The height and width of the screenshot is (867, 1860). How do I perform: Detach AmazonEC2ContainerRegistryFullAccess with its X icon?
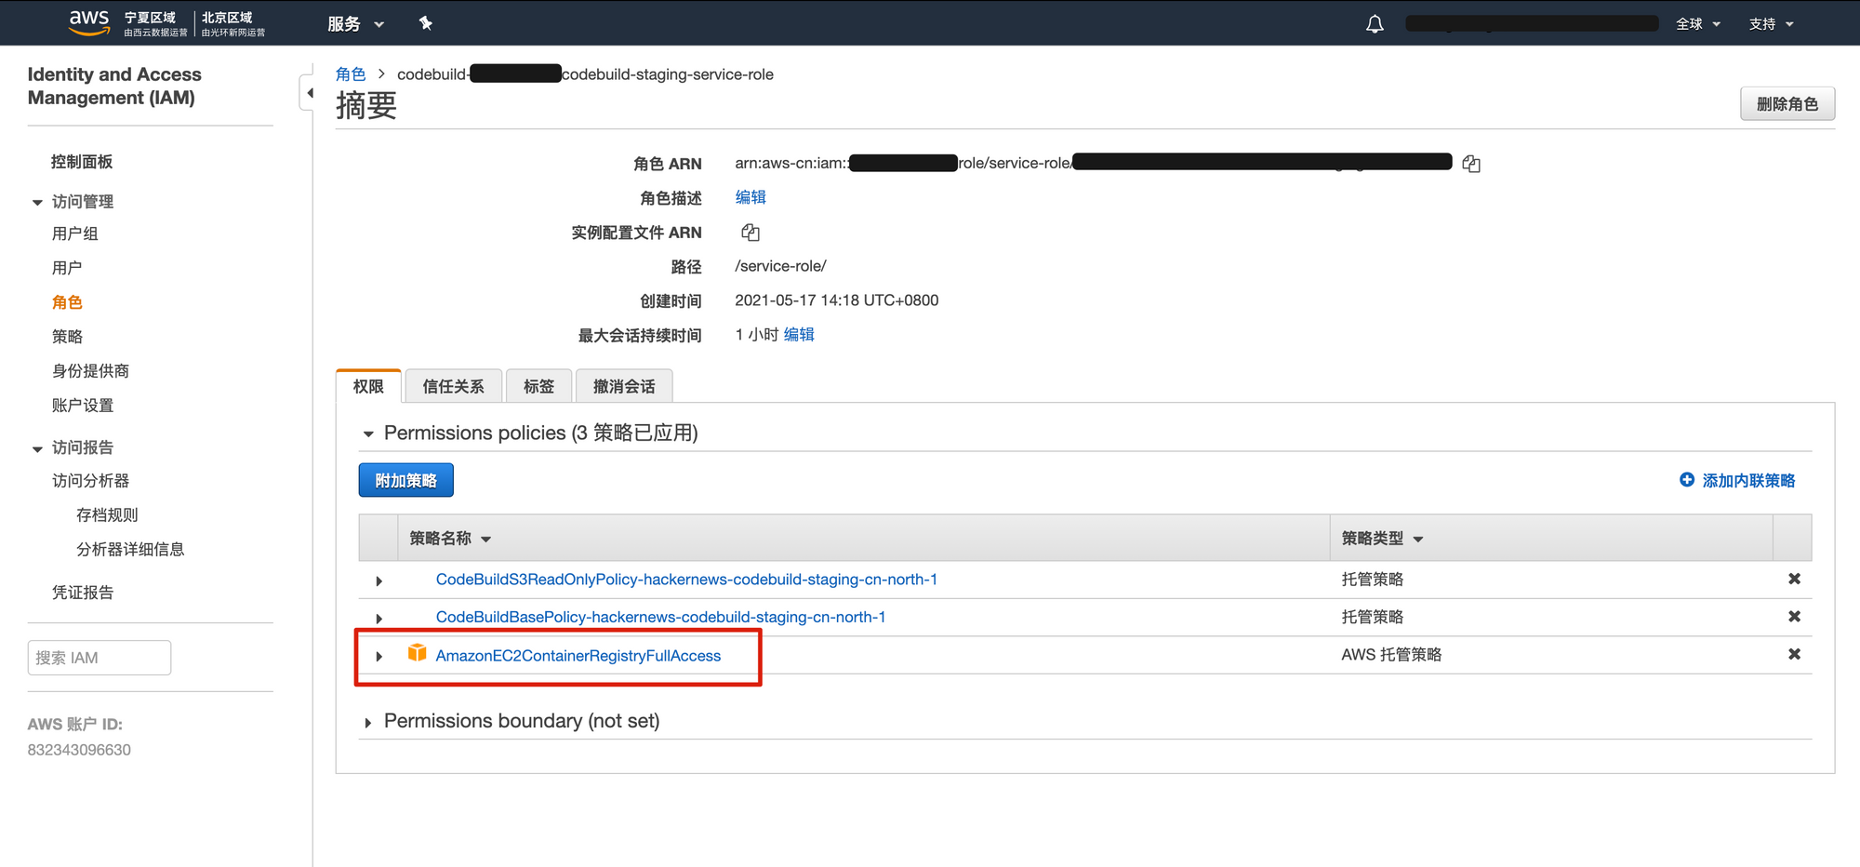[x=1794, y=655]
